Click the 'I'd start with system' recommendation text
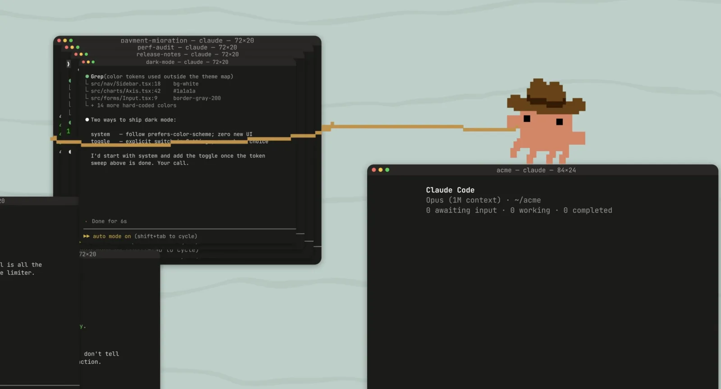Screen dimensions: 721x389 178,159
